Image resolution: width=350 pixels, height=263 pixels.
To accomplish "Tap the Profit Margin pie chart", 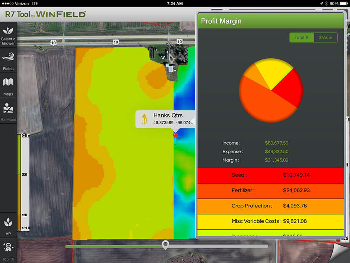I will tap(271, 91).
